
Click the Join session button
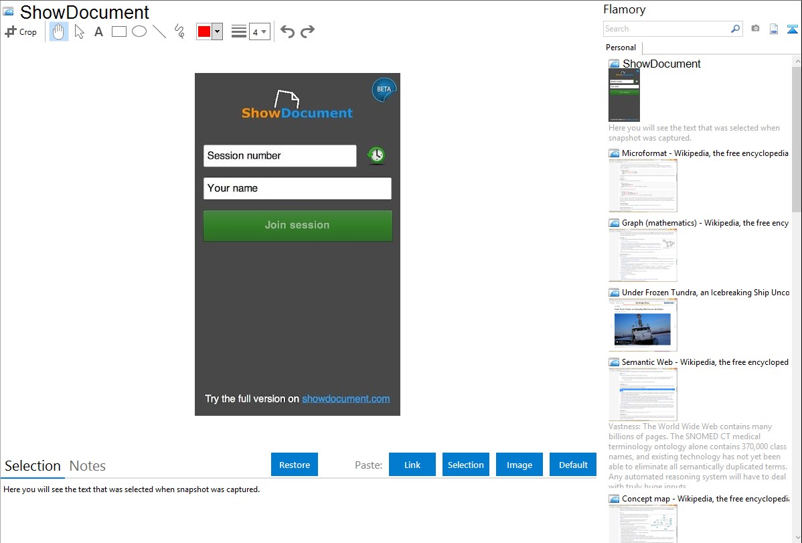click(x=298, y=225)
